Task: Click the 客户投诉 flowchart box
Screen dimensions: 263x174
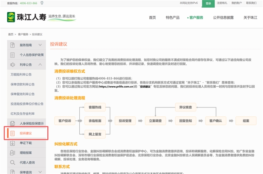Action: pyautogui.click(x=65, y=121)
